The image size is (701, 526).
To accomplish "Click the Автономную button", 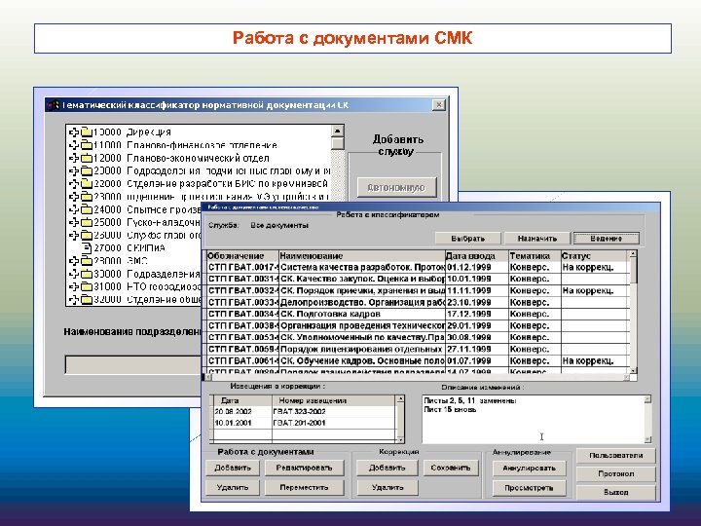I will tap(396, 188).
